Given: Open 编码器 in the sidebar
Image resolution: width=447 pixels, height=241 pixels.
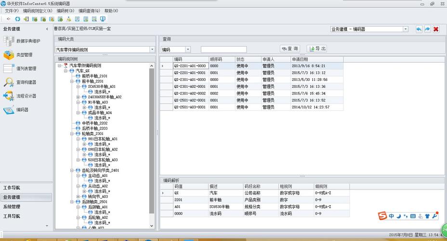Looking at the screenshot, I should coord(16,109).
